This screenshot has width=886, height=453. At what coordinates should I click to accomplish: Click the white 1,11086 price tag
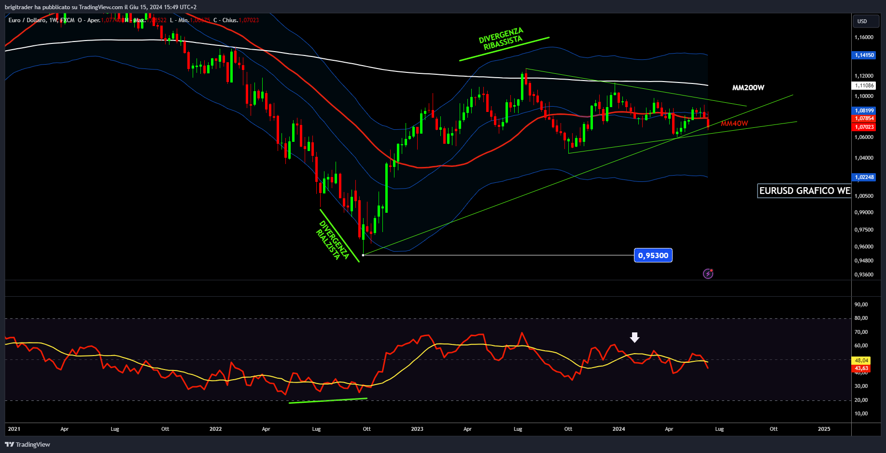[x=864, y=85]
